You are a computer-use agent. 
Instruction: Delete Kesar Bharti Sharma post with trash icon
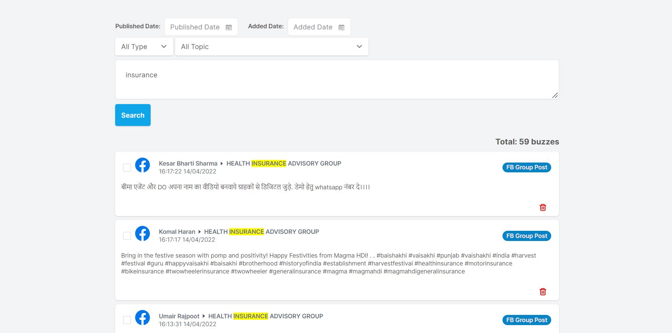pos(543,207)
